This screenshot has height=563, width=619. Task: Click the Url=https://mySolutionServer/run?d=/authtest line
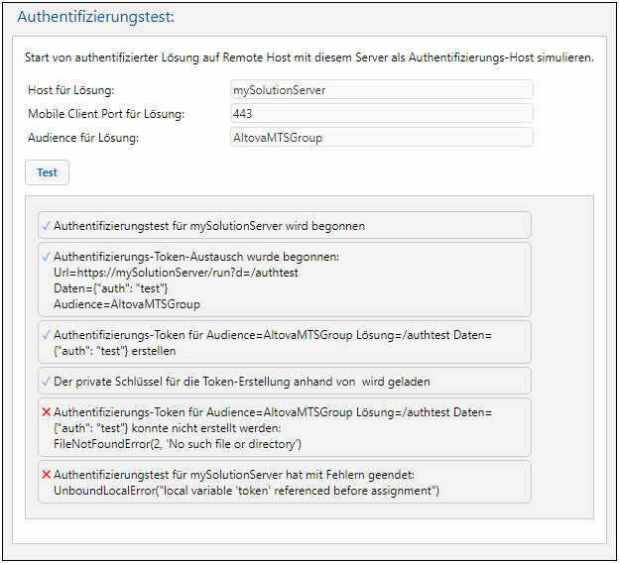tap(176, 273)
